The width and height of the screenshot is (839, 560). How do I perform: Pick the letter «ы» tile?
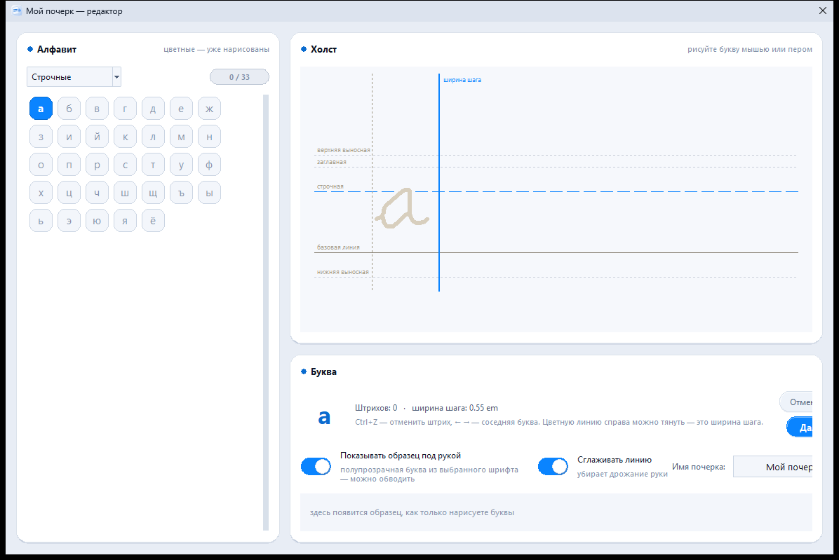tap(209, 193)
